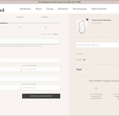The image size is (119, 116).
Task: Click the ethically sourced materials sparkle icon
Action: (96, 88)
